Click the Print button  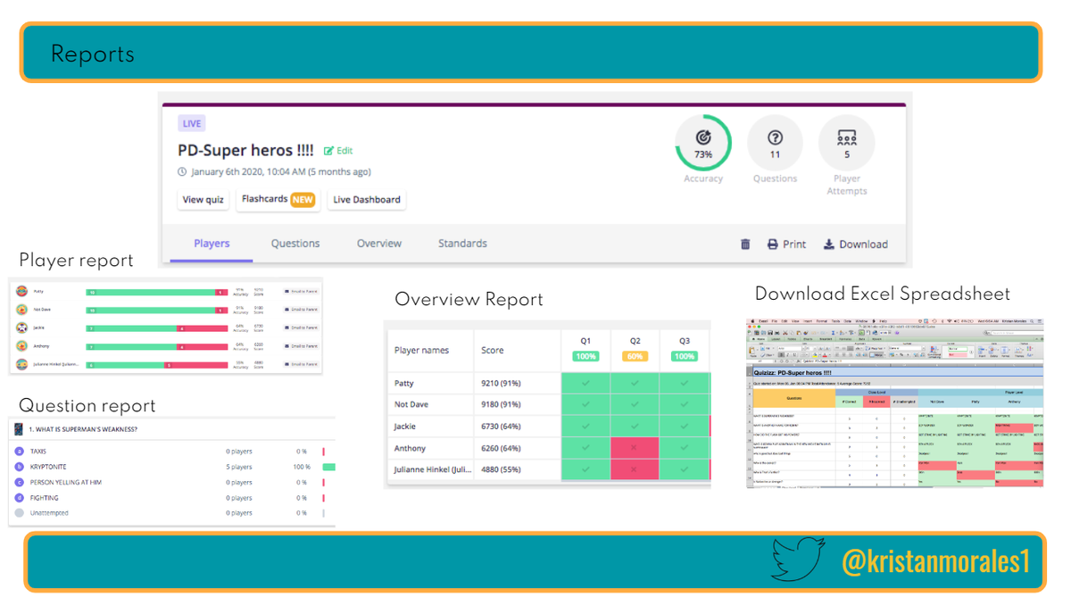786,244
